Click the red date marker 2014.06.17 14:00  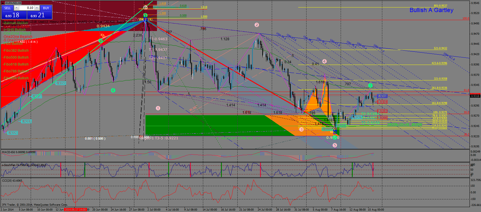pyautogui.click(x=75, y=210)
